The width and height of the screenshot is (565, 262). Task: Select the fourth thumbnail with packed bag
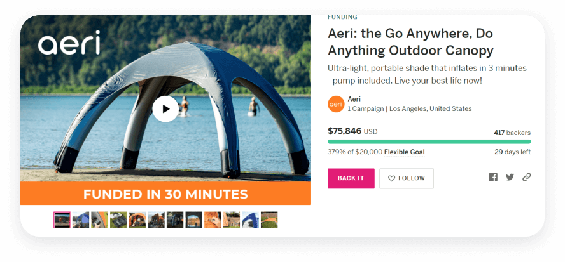(x=118, y=220)
